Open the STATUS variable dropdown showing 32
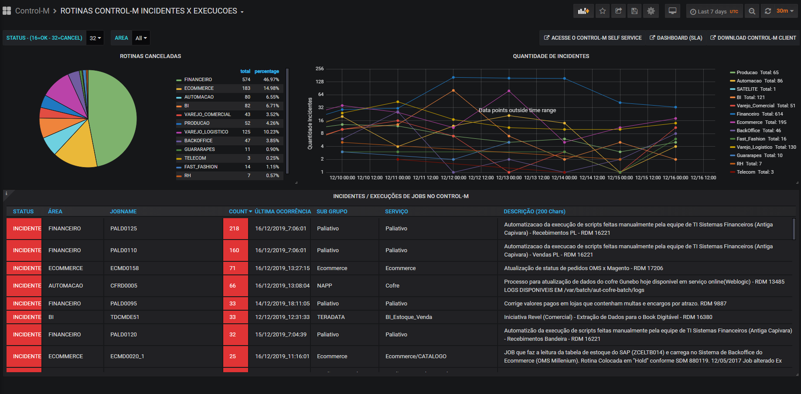Screen dimensions: 801x394 pos(95,38)
